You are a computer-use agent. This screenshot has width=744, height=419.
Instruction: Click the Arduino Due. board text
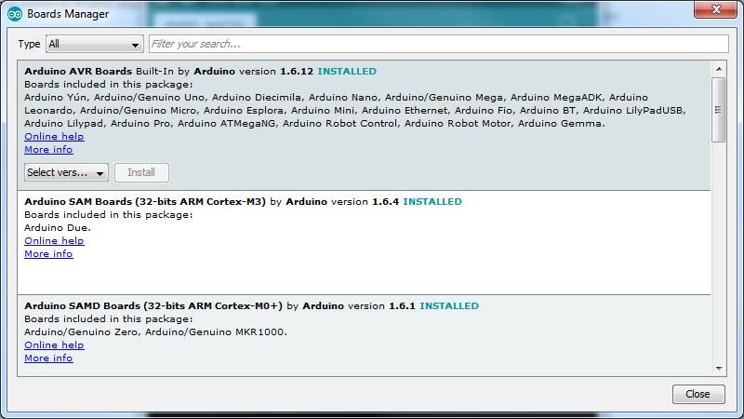coord(58,228)
